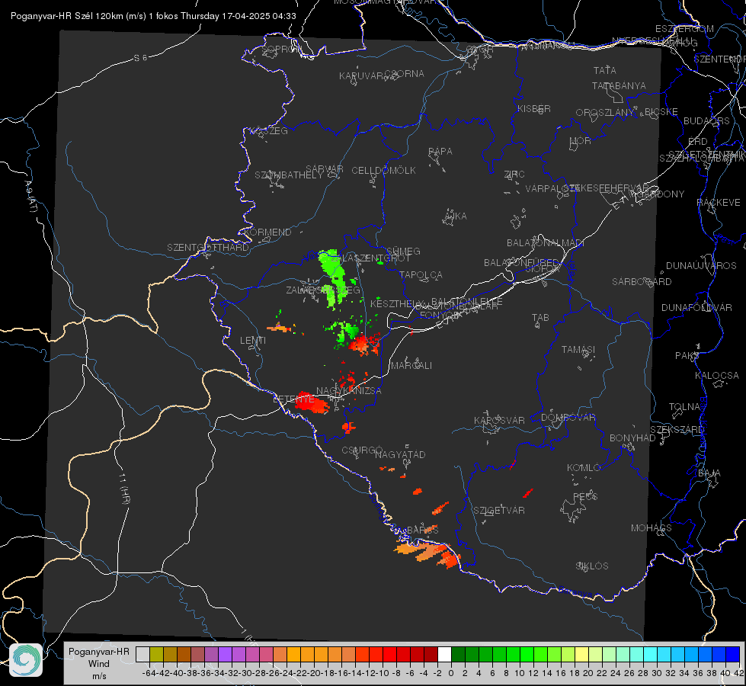
Task: Click the DOMBOVAR town label
Action: pos(568,418)
